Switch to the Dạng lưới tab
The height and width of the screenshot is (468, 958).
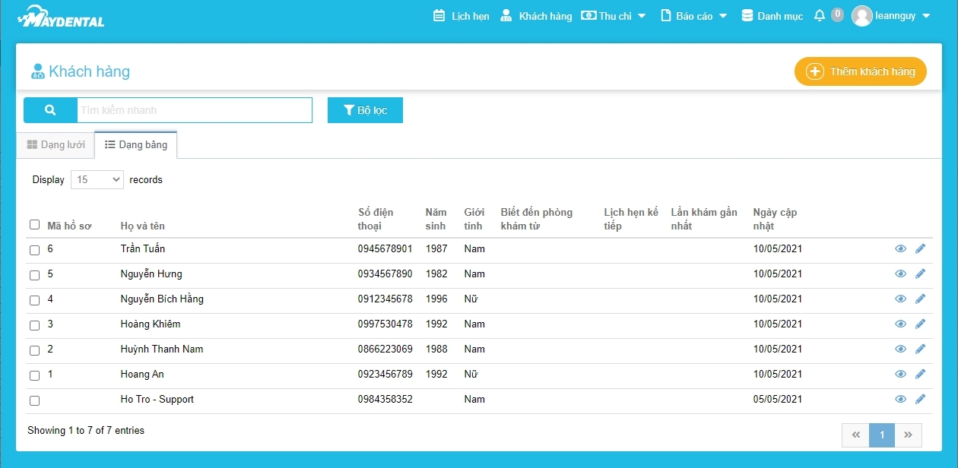tap(56, 145)
